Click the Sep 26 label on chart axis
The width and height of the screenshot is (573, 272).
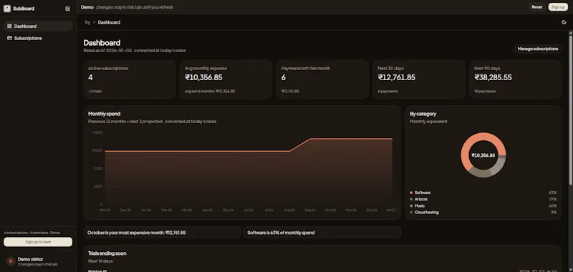pyautogui.click(x=310, y=210)
